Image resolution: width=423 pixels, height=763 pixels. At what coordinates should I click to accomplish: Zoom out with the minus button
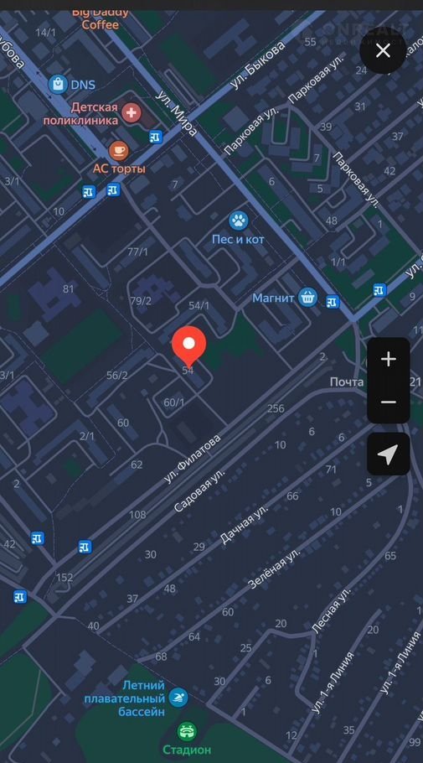pos(388,402)
